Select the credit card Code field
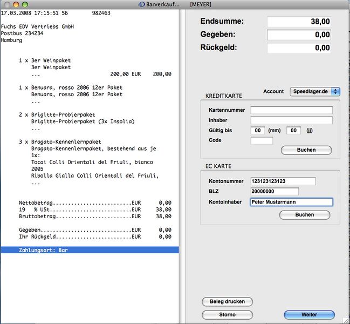Image resolution: width=350 pixels, height=324 pixels. click(262, 140)
